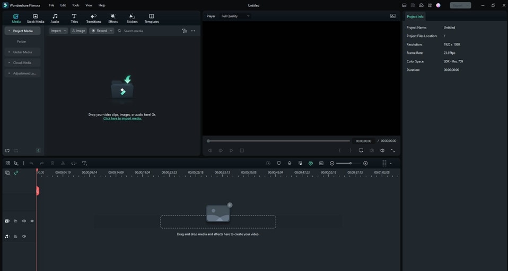Lock video track 1
Screen dimensions: 508x271
[15, 221]
